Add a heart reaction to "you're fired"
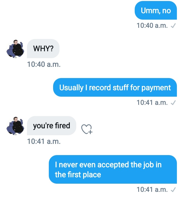 point(87,129)
